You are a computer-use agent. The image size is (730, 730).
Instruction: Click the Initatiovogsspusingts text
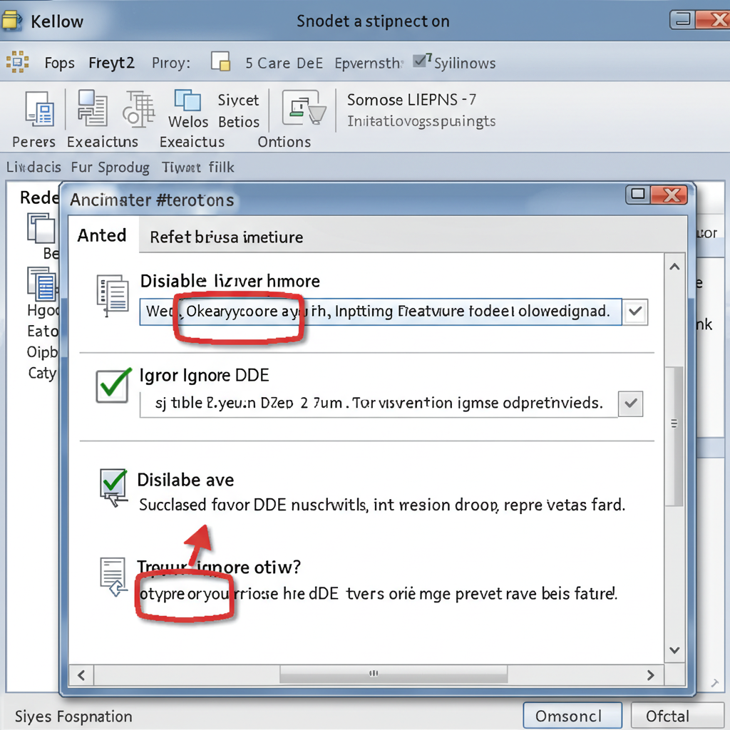click(421, 121)
